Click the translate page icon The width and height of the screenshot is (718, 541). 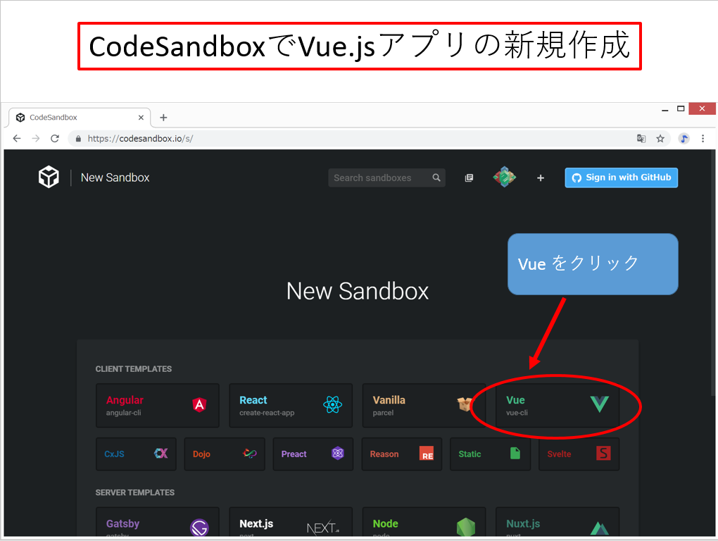click(x=641, y=139)
